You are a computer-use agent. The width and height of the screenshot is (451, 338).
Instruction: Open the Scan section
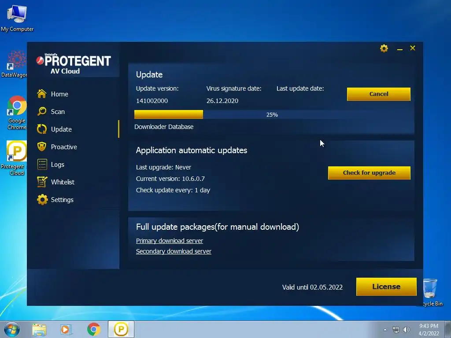58,111
